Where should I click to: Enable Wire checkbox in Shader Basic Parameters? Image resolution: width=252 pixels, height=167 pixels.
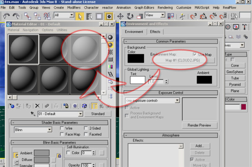62,128
